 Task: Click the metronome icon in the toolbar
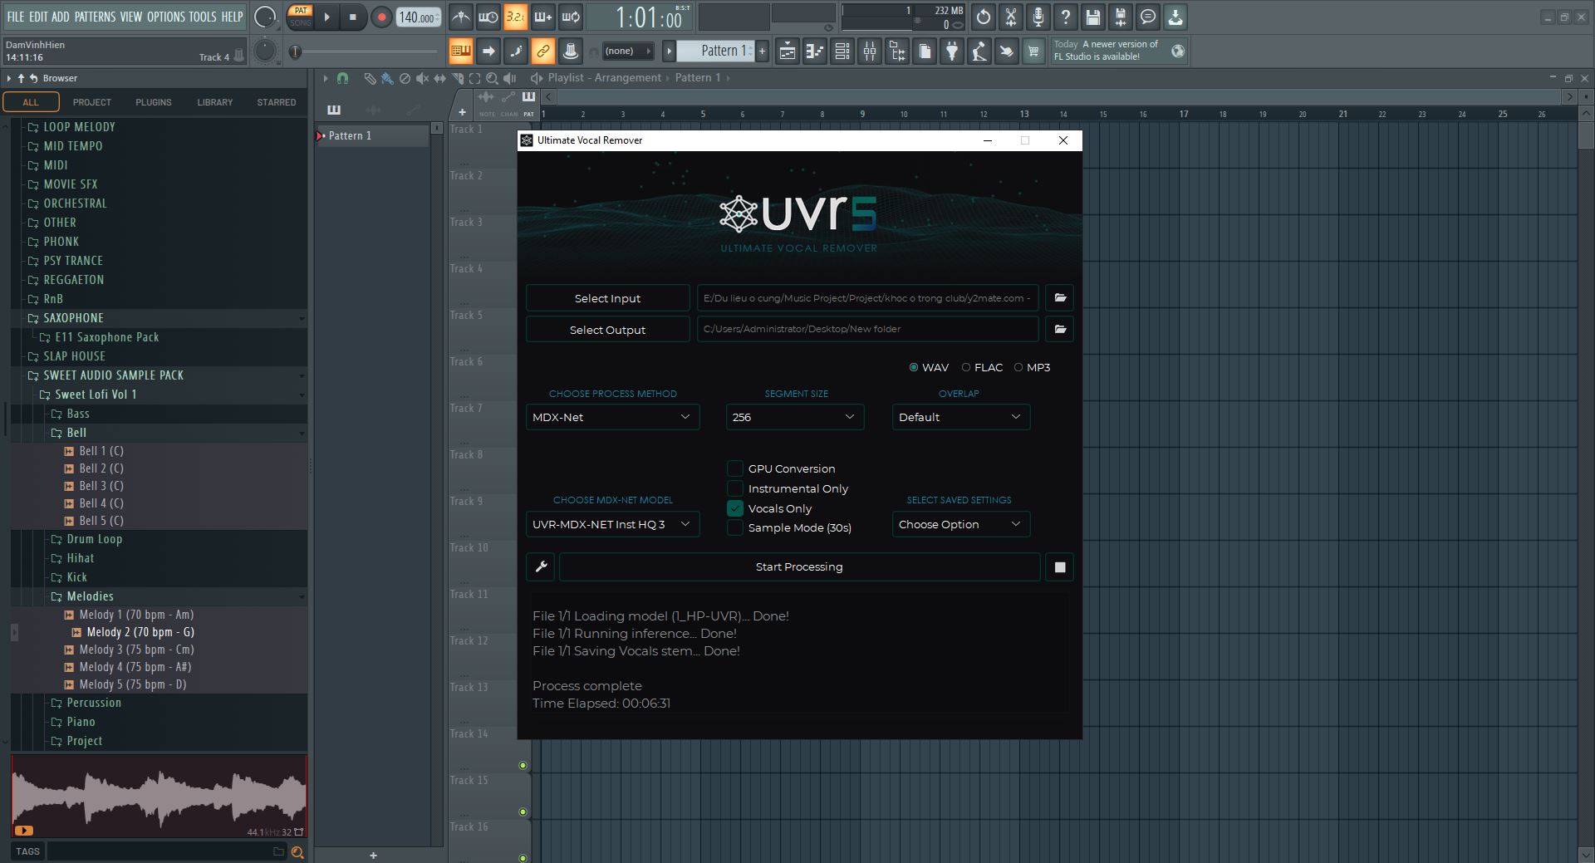(x=461, y=17)
